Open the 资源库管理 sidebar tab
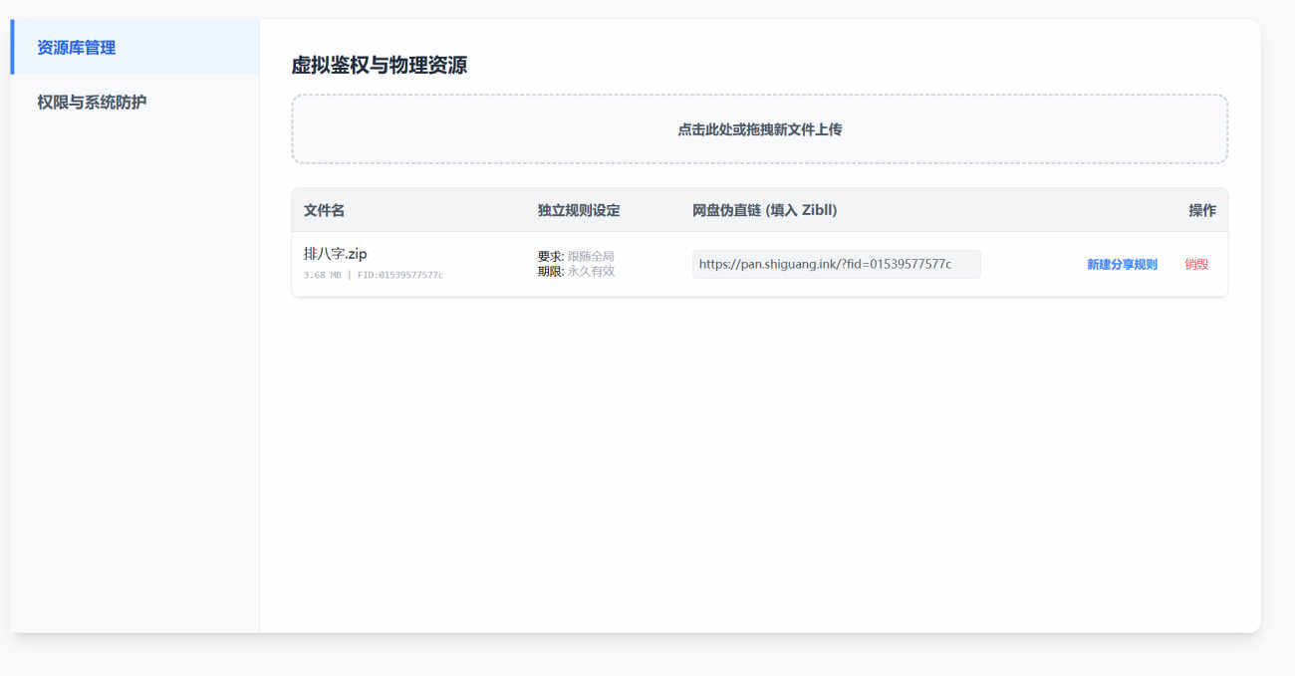1295x676 pixels. click(x=77, y=48)
